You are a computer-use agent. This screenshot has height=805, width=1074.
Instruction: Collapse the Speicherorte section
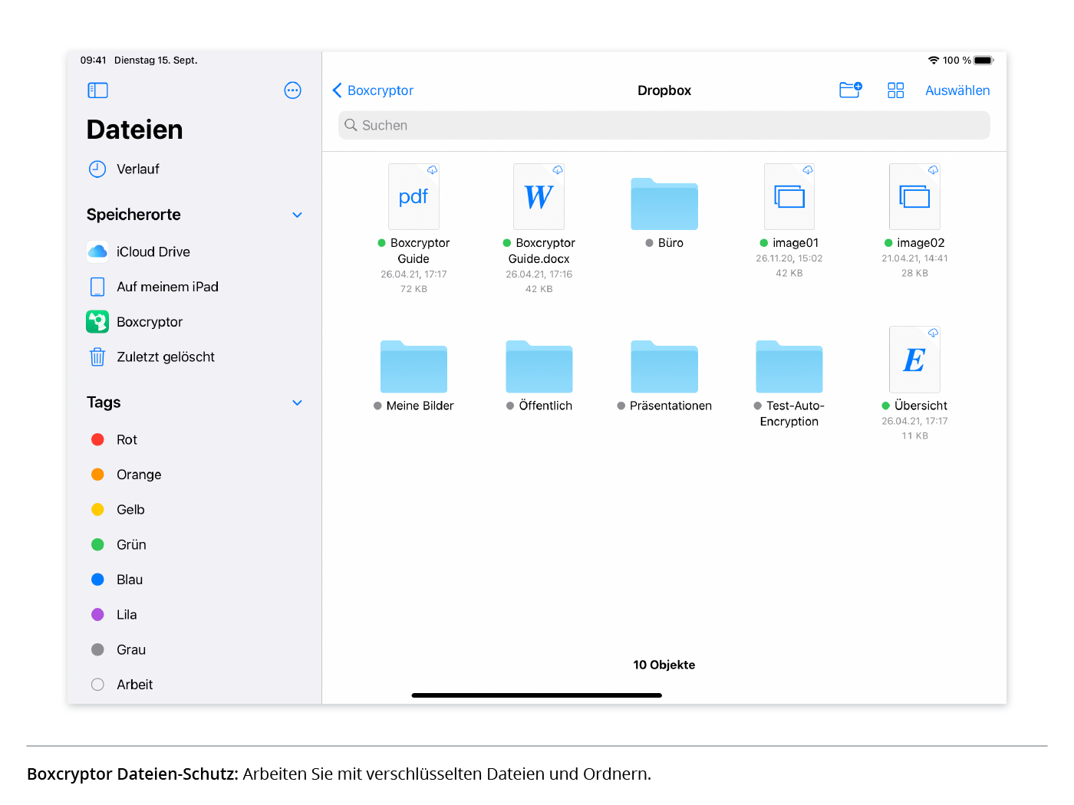tap(297, 215)
